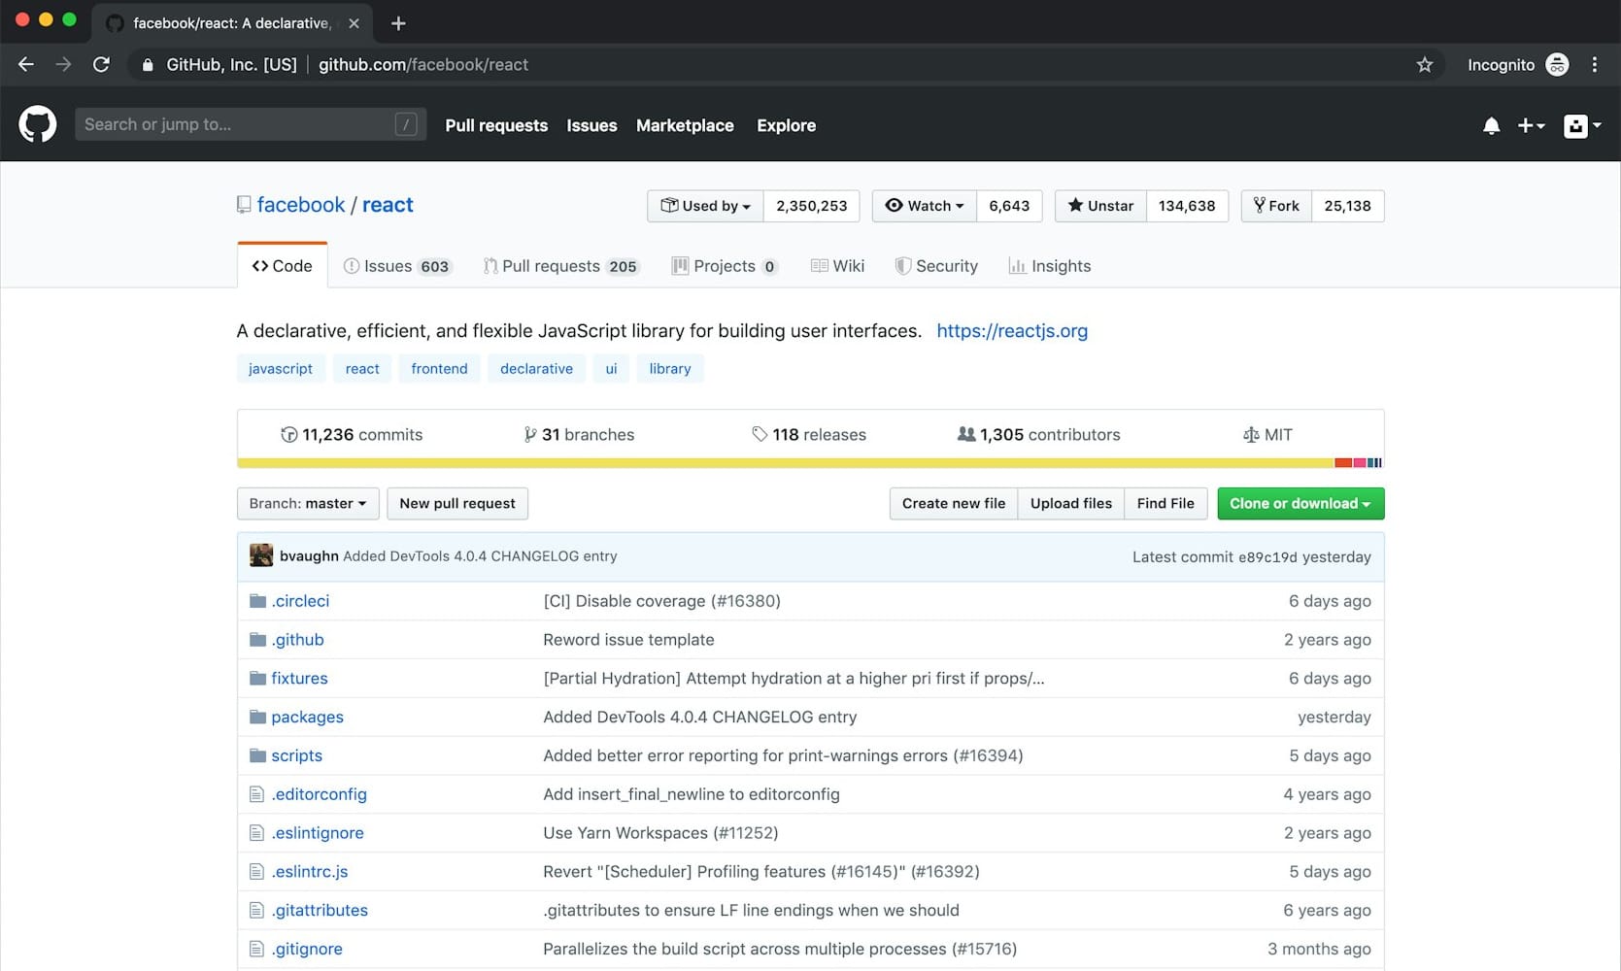
Task: Click the packages folder icon
Action: 257,717
